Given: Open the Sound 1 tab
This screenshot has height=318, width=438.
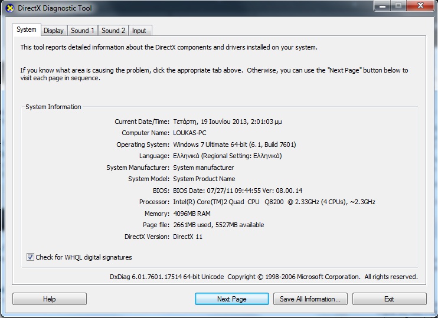Looking at the screenshot, I should coord(83,31).
